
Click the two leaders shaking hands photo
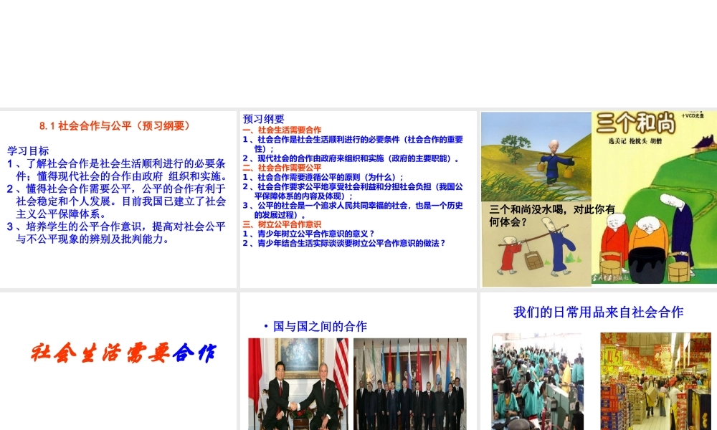click(x=298, y=384)
